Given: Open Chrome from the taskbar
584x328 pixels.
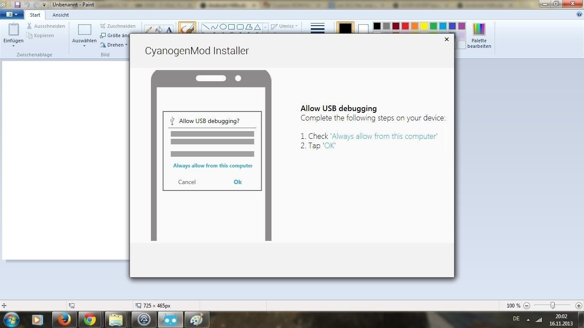Looking at the screenshot, I should point(90,319).
